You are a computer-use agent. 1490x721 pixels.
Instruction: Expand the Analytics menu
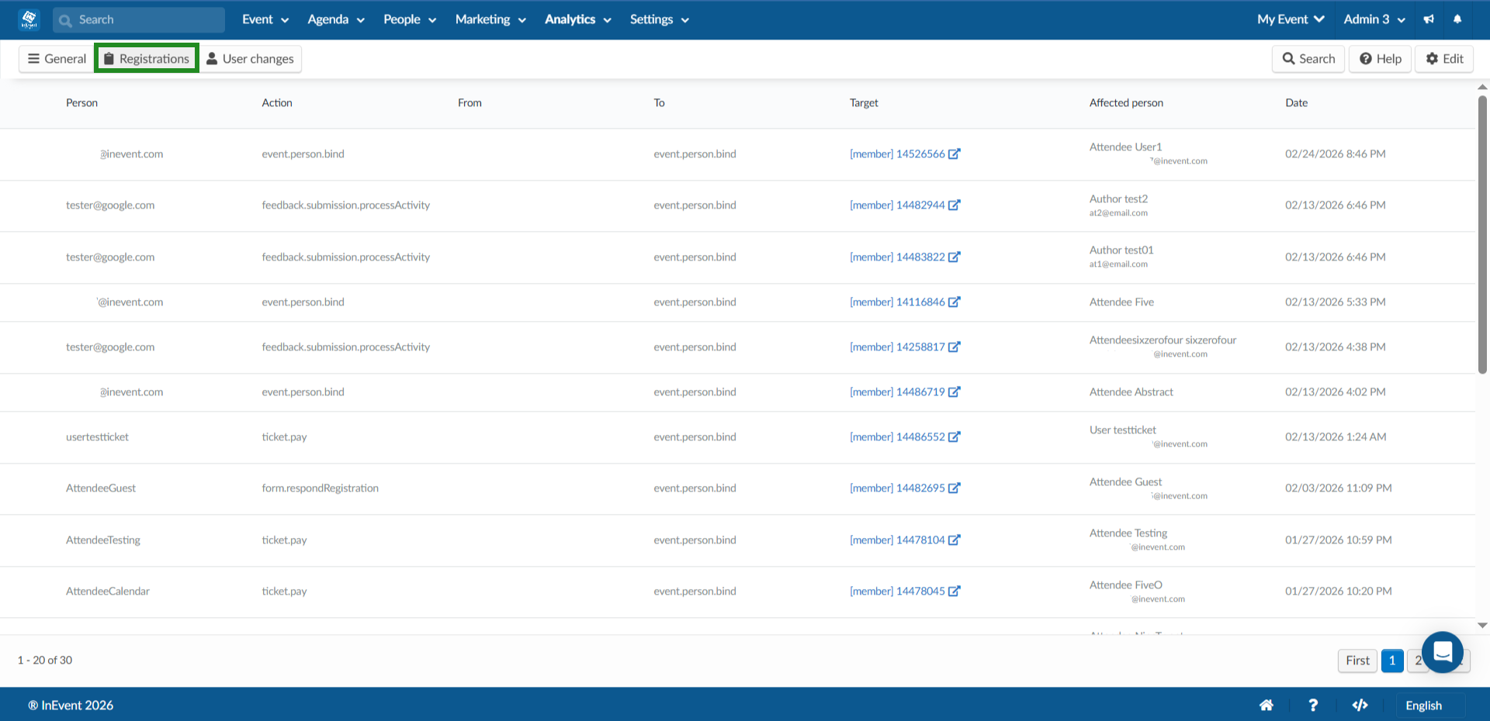tap(578, 19)
